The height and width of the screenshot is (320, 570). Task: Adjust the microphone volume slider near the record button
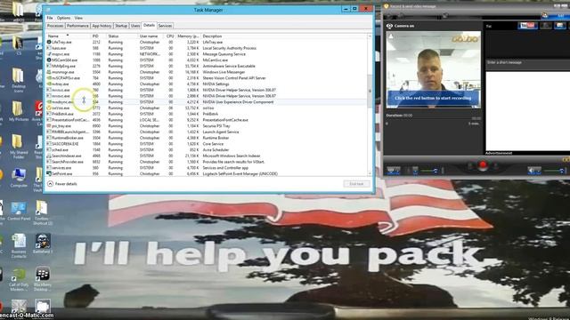tap(429, 171)
